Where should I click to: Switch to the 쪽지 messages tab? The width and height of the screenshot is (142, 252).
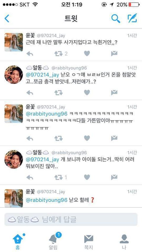[89, 242]
